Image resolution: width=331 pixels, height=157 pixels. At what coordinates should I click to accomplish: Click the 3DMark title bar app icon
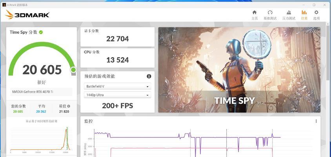pos(4,5)
